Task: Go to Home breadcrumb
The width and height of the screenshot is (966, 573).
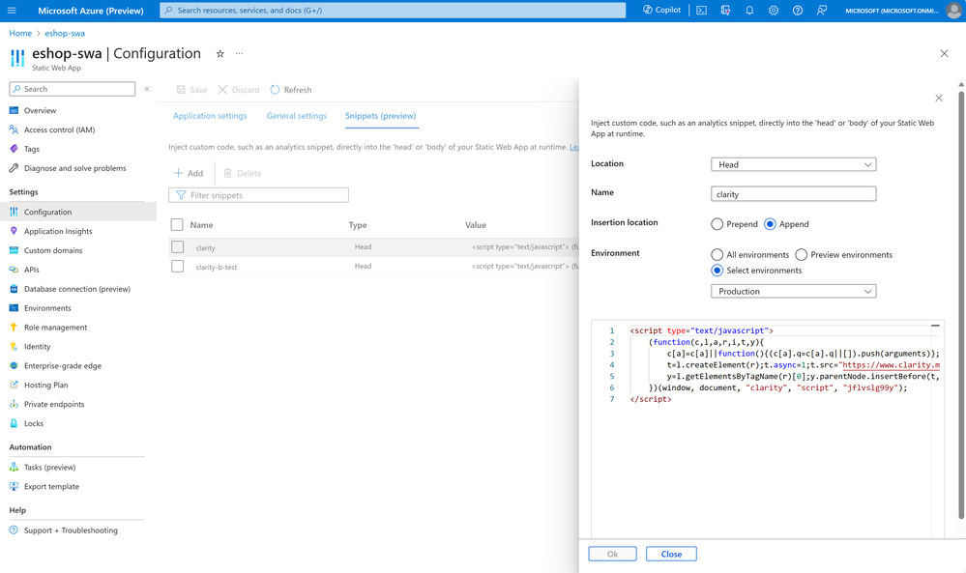Action: 20,33
